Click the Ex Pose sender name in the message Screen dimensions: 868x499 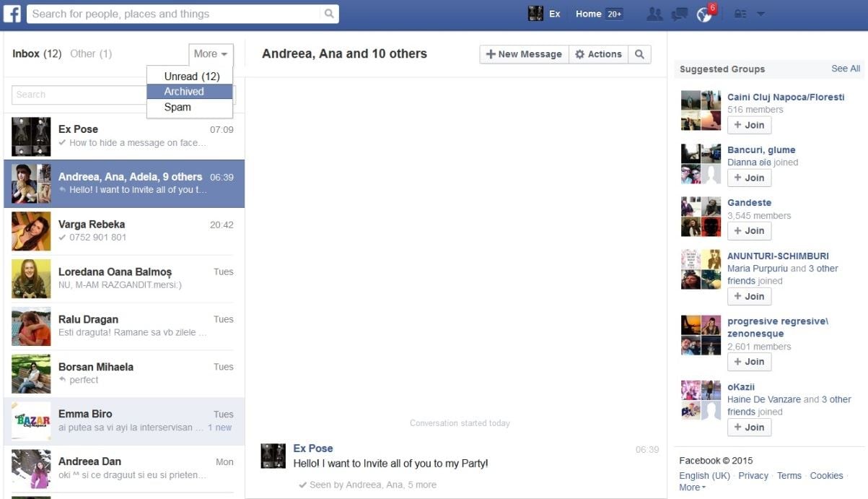[313, 448]
